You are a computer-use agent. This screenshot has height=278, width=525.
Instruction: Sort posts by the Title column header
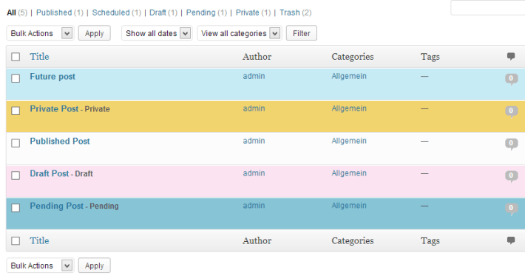39,56
